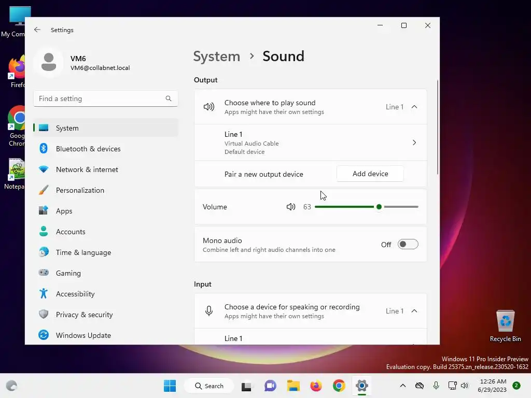Screen dimensions: 531x398
Task: Click the Windows Update refresh icon
Action: [44, 335]
